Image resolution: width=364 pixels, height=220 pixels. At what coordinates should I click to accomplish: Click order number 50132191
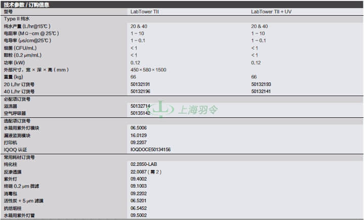pos(140,84)
